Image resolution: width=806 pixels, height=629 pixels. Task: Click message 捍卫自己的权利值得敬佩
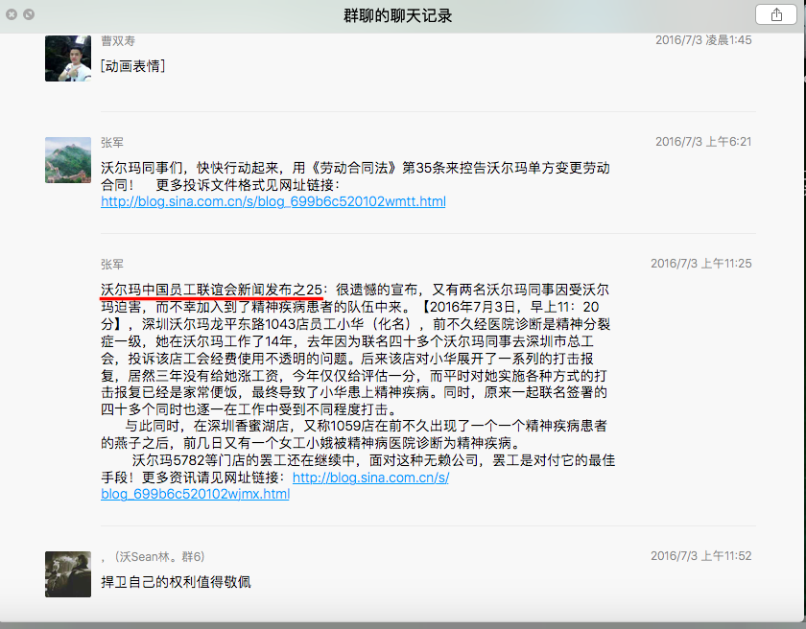tap(176, 582)
